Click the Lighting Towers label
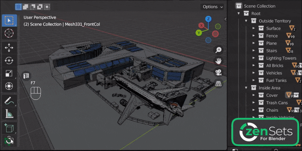The image size is (302, 151). (281, 58)
